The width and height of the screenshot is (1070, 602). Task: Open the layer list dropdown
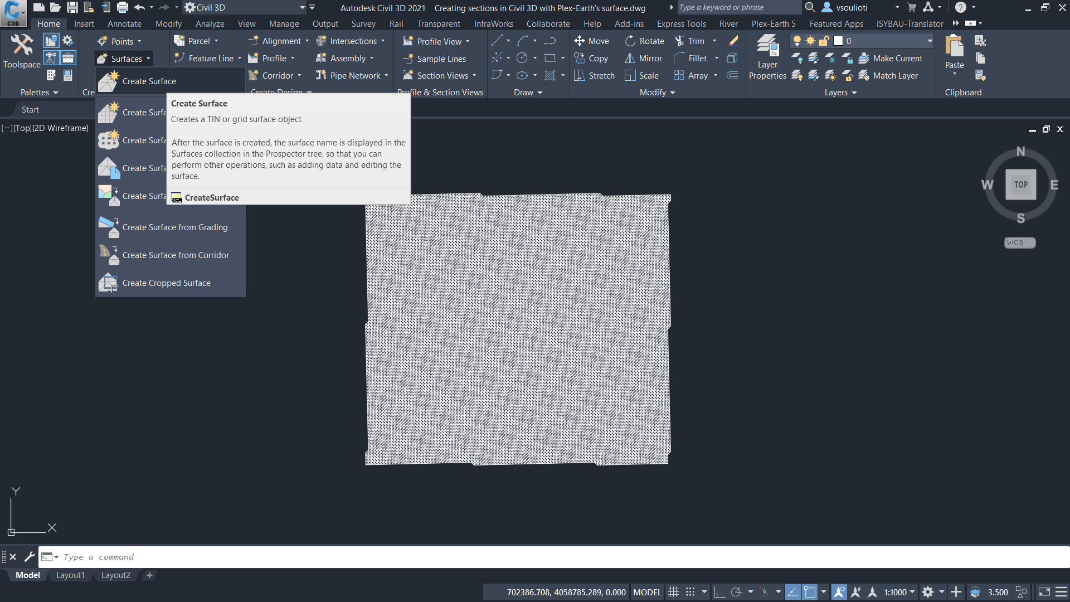(x=930, y=41)
